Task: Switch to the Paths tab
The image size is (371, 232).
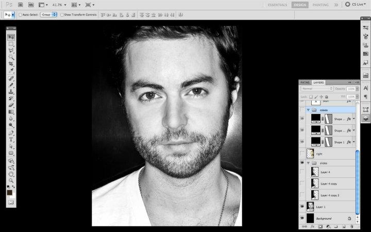Action: [x=305, y=82]
